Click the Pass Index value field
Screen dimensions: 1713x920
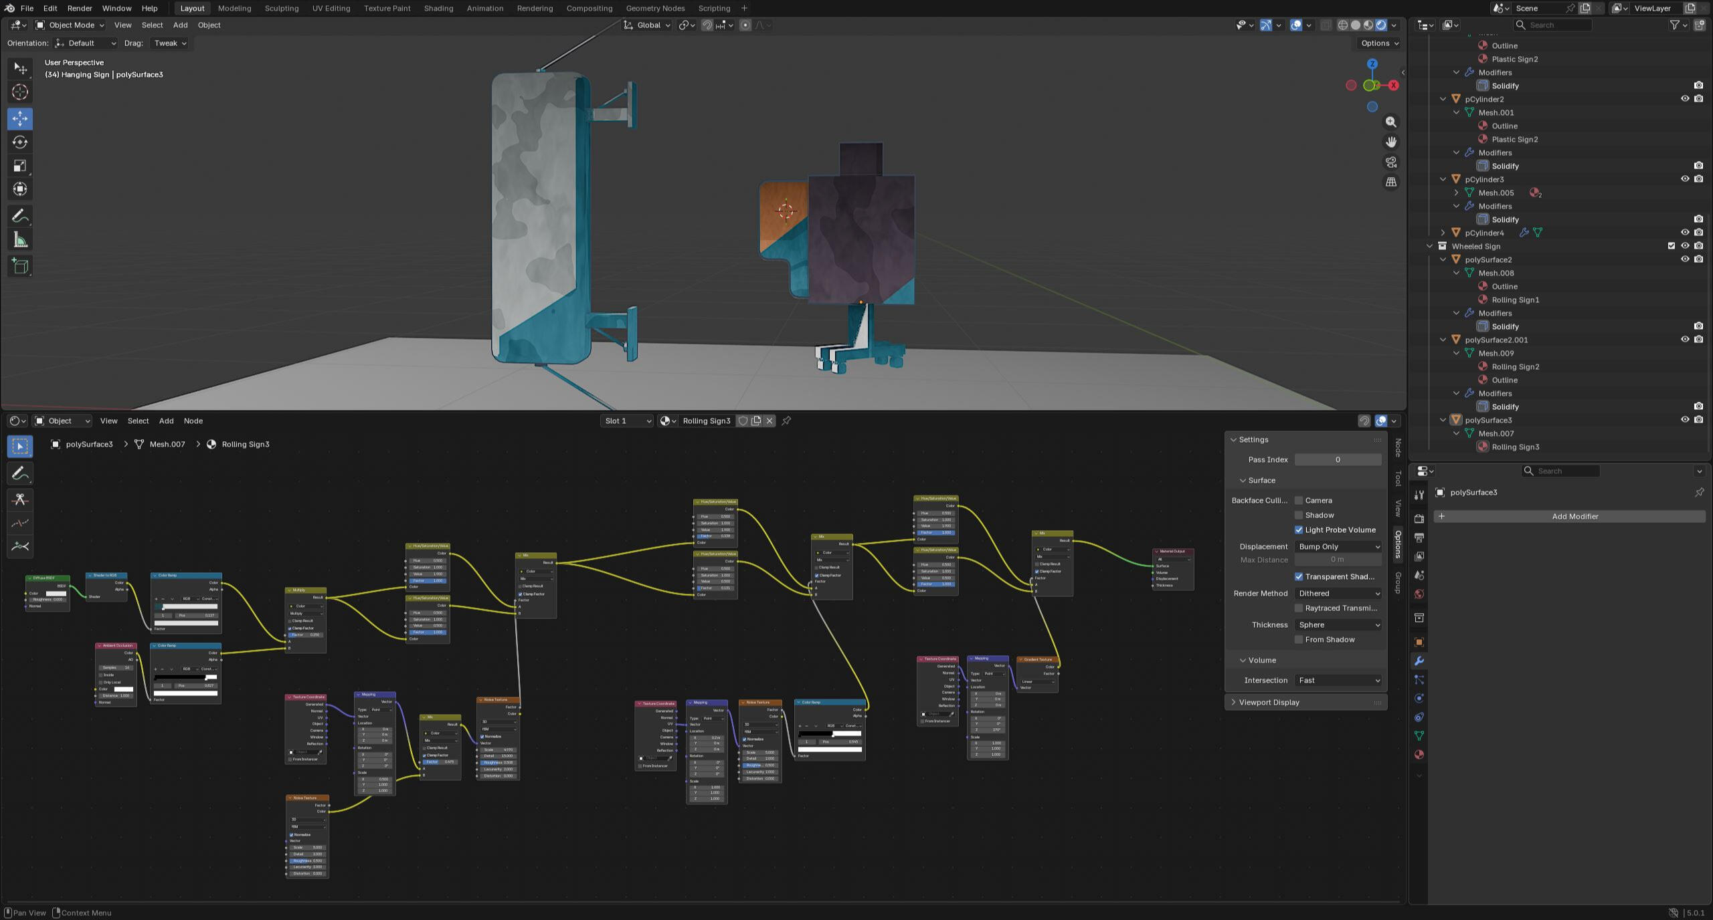[1338, 459]
